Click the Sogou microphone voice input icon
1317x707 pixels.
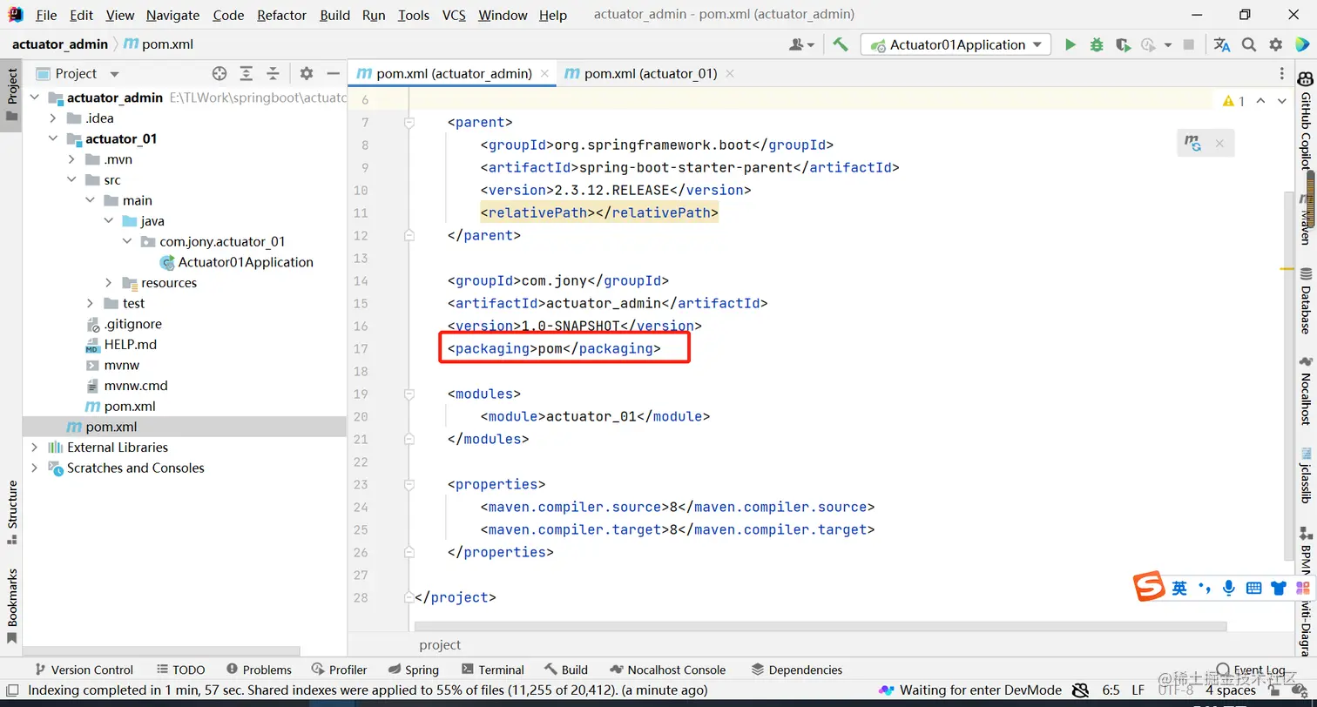click(x=1229, y=589)
